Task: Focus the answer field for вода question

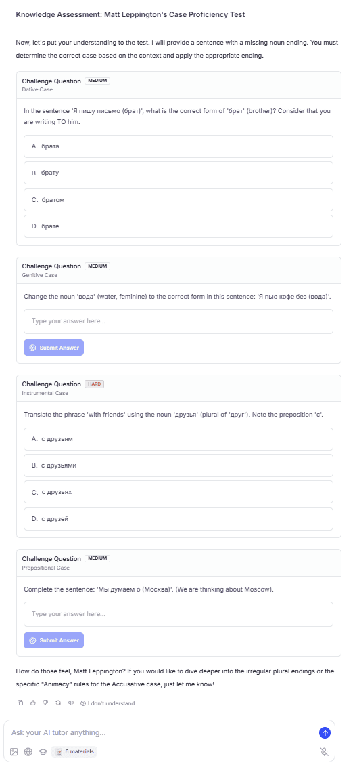Action: pos(178,321)
